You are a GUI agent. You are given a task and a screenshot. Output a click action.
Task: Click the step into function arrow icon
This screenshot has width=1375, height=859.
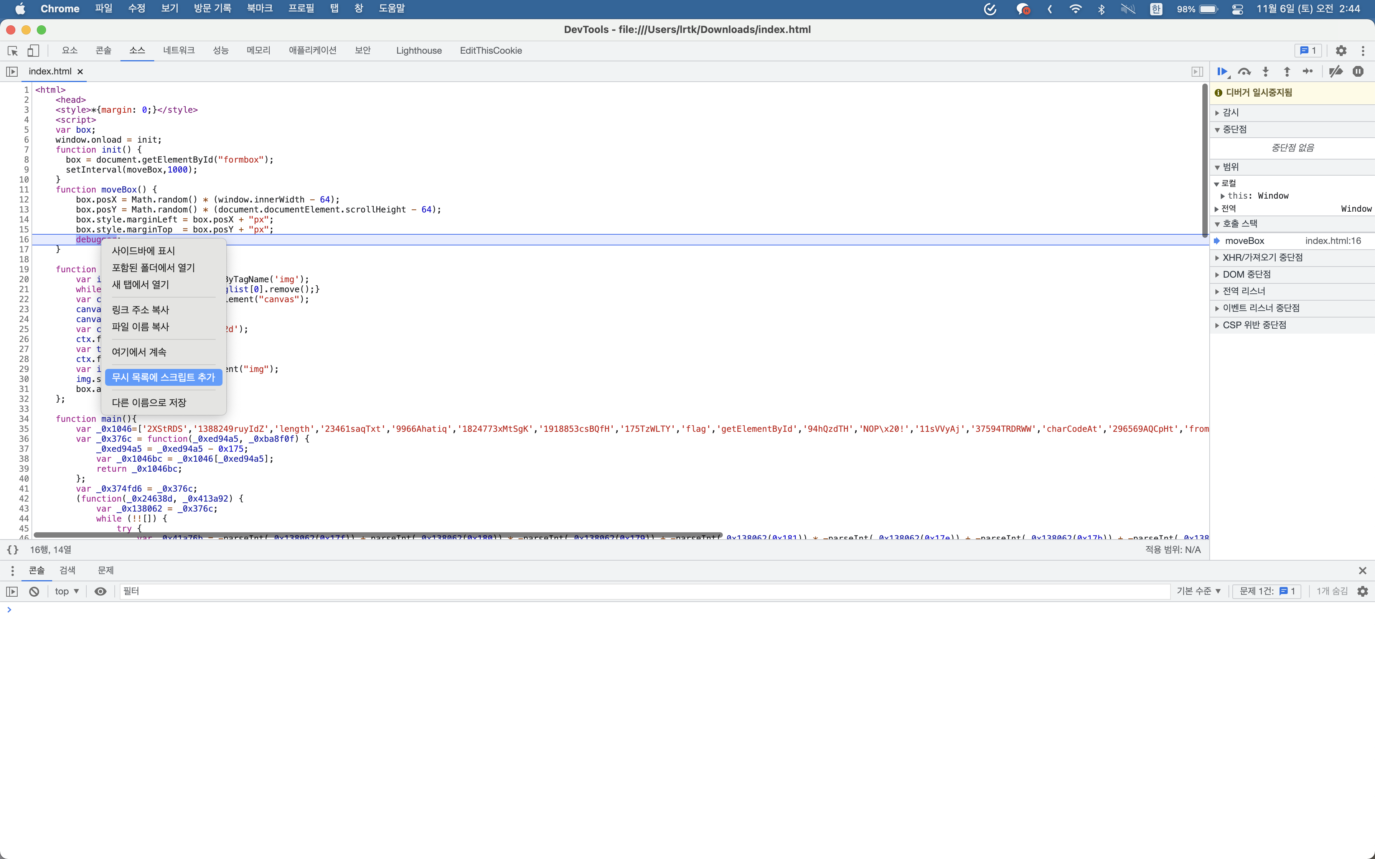(x=1265, y=72)
